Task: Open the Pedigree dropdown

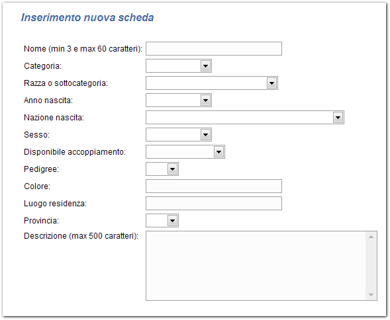Action: [x=172, y=169]
